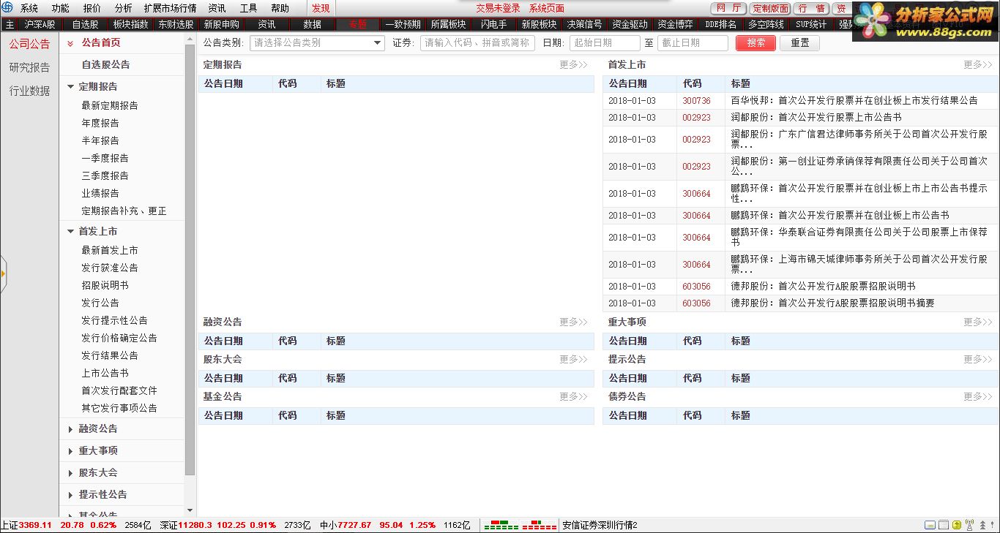The image size is (1000, 533).
Task: Click the right red-green market breadth indicator
Action: point(539,525)
